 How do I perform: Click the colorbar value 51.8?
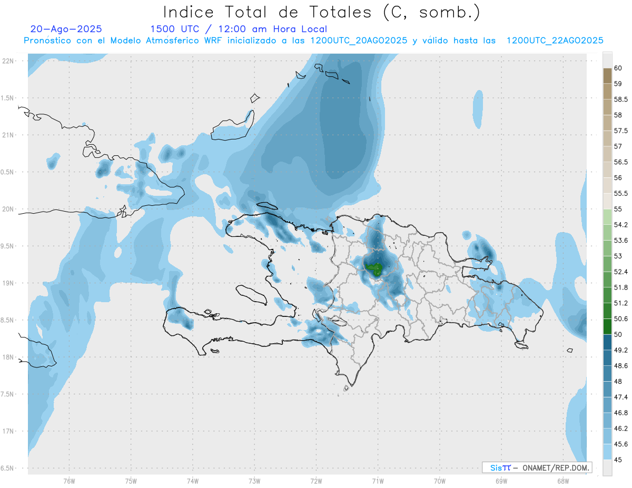pyautogui.click(x=621, y=287)
